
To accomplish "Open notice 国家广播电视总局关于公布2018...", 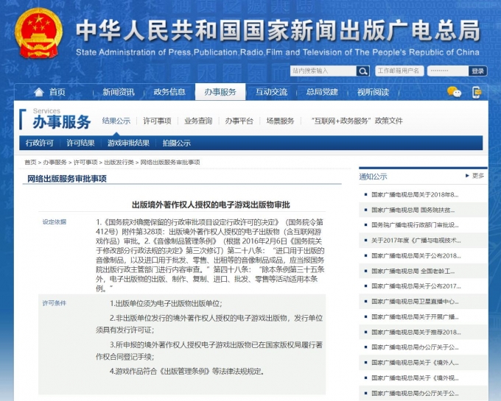I will pos(416,256).
